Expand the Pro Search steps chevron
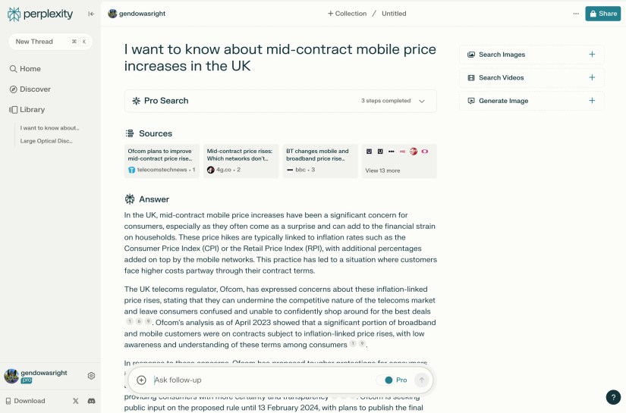Screen dimensions: 626x413 tap(422, 101)
